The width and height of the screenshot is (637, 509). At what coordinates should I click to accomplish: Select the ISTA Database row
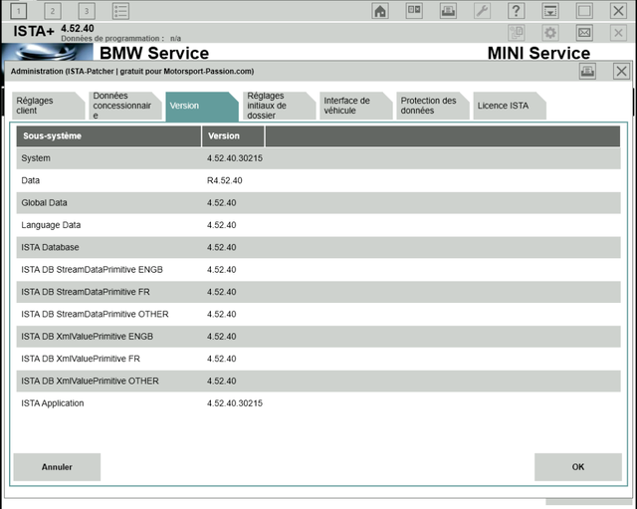click(318, 247)
